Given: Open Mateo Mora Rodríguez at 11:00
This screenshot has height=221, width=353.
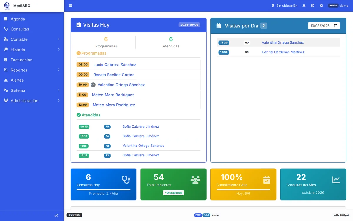Looking at the screenshot, I should click(113, 95).
